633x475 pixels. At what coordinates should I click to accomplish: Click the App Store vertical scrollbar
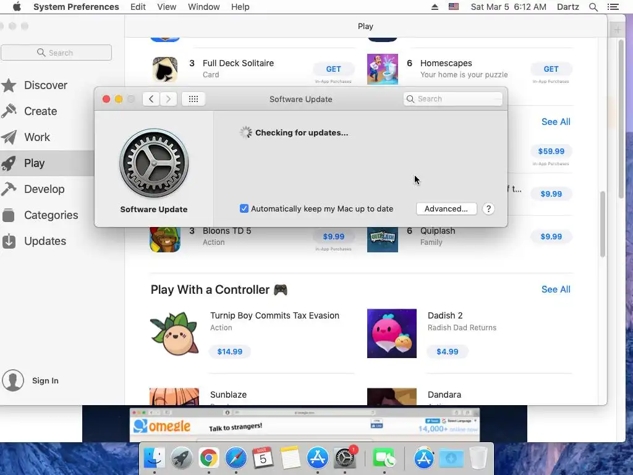tap(603, 224)
